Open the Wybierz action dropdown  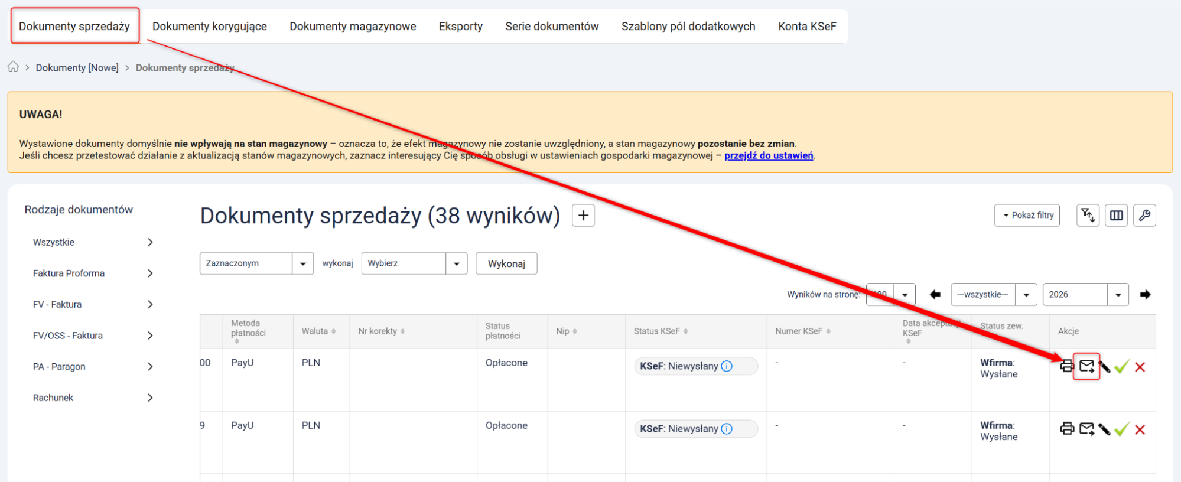point(414,263)
